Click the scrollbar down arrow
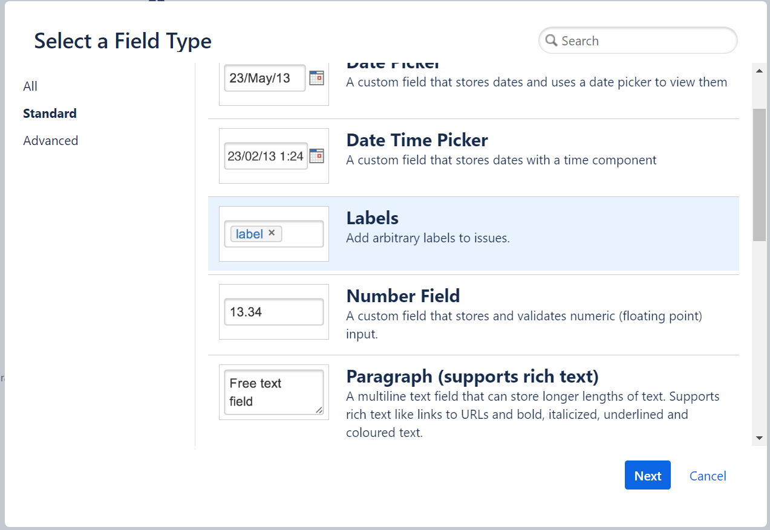 click(759, 438)
